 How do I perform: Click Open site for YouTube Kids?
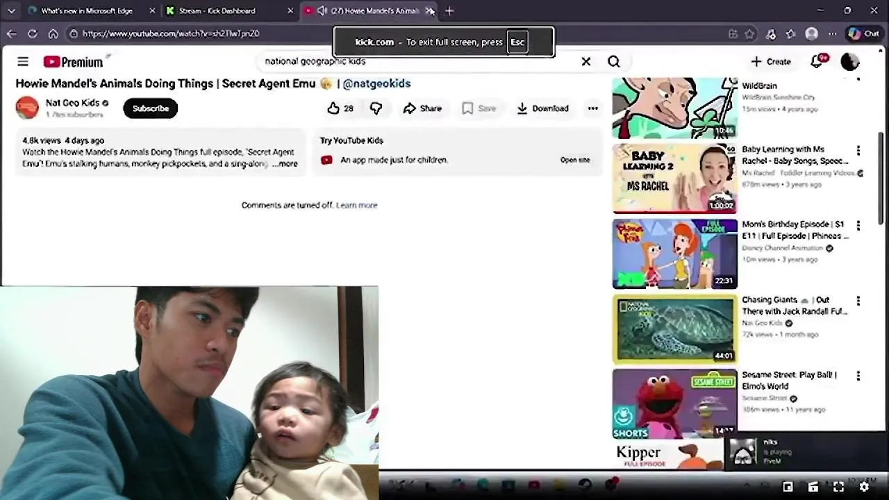(x=575, y=160)
